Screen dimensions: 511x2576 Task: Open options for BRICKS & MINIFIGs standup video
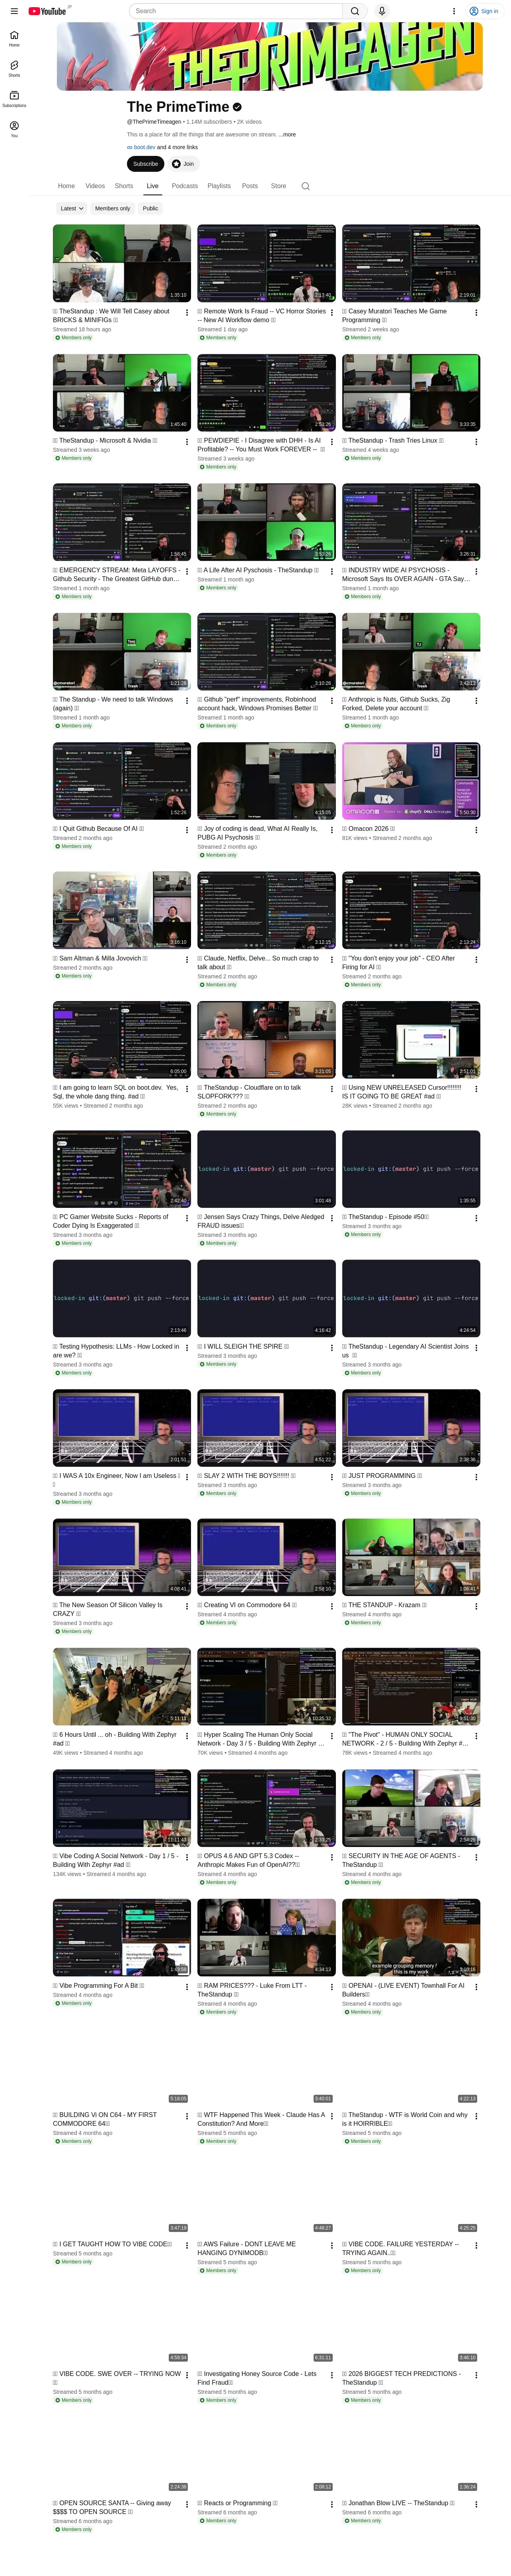pos(187,313)
